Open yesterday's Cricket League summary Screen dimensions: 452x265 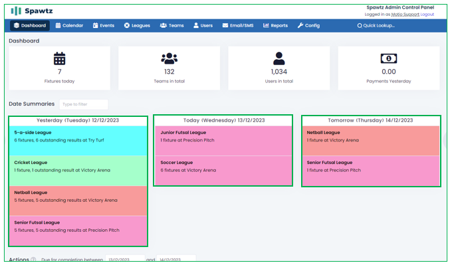[78, 171]
